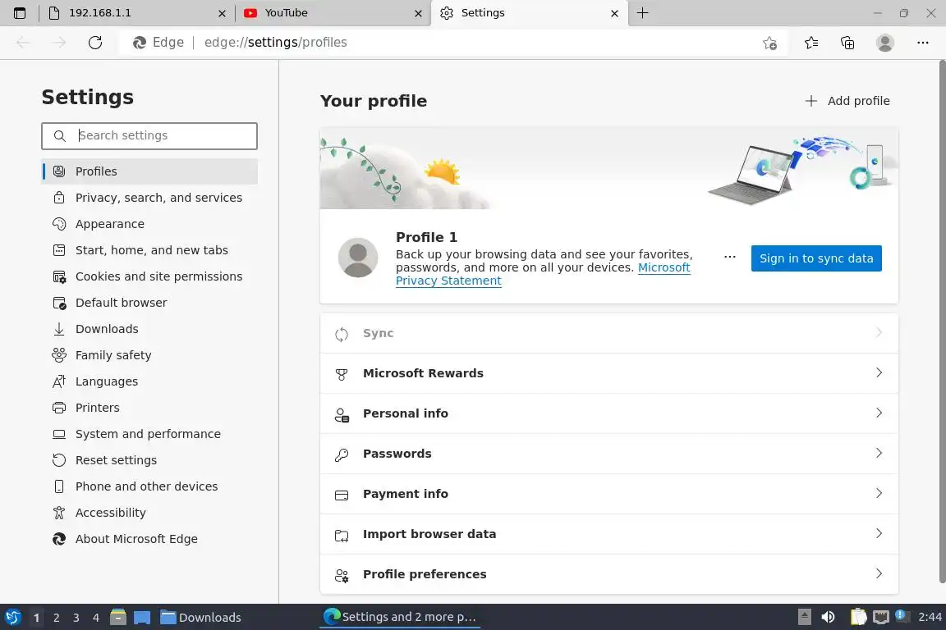Open the start menu in taskbar
Screen dimensions: 946x630
[12, 618]
